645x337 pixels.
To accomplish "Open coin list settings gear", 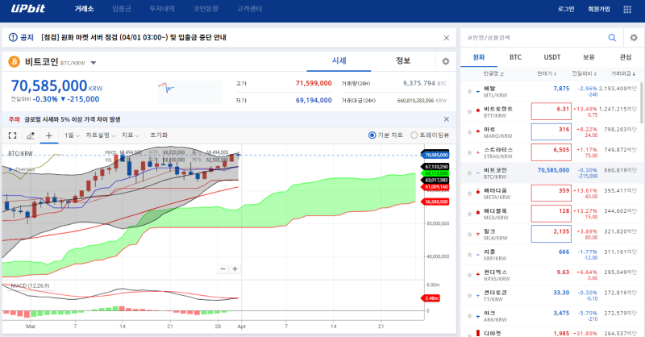I will pyautogui.click(x=634, y=37).
